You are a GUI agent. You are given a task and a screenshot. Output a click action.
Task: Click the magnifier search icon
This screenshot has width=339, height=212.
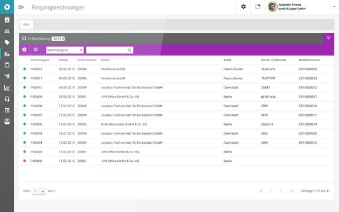[x=129, y=50]
